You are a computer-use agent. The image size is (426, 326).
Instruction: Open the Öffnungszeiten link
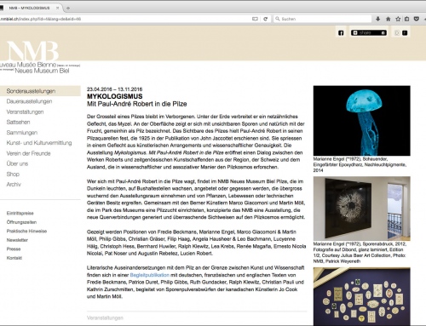coord(21,222)
